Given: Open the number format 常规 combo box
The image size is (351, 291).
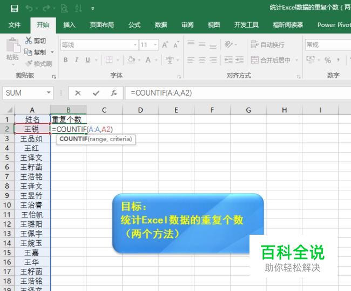Looking at the screenshot, I should click(x=328, y=45).
